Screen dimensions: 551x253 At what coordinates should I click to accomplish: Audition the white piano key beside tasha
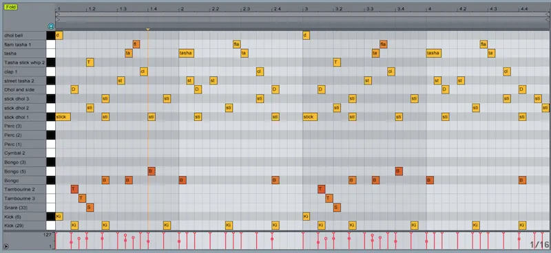[x=50, y=54]
